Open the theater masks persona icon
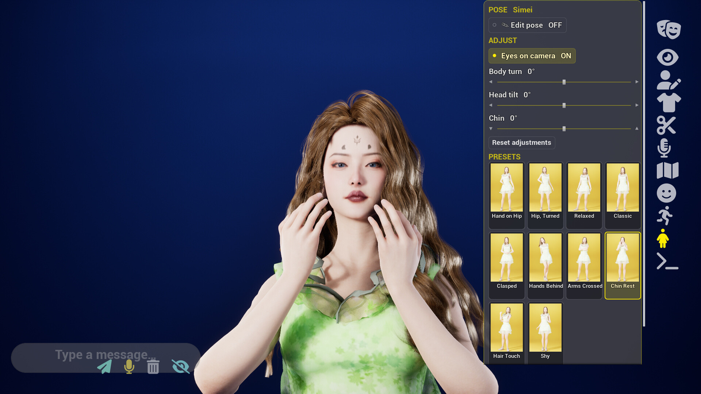The height and width of the screenshot is (394, 701). [x=669, y=30]
